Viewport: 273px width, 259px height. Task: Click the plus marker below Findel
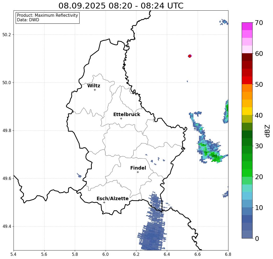(x=138, y=172)
